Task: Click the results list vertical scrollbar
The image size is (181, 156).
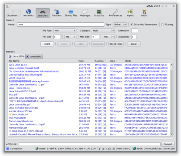Action: (172, 99)
